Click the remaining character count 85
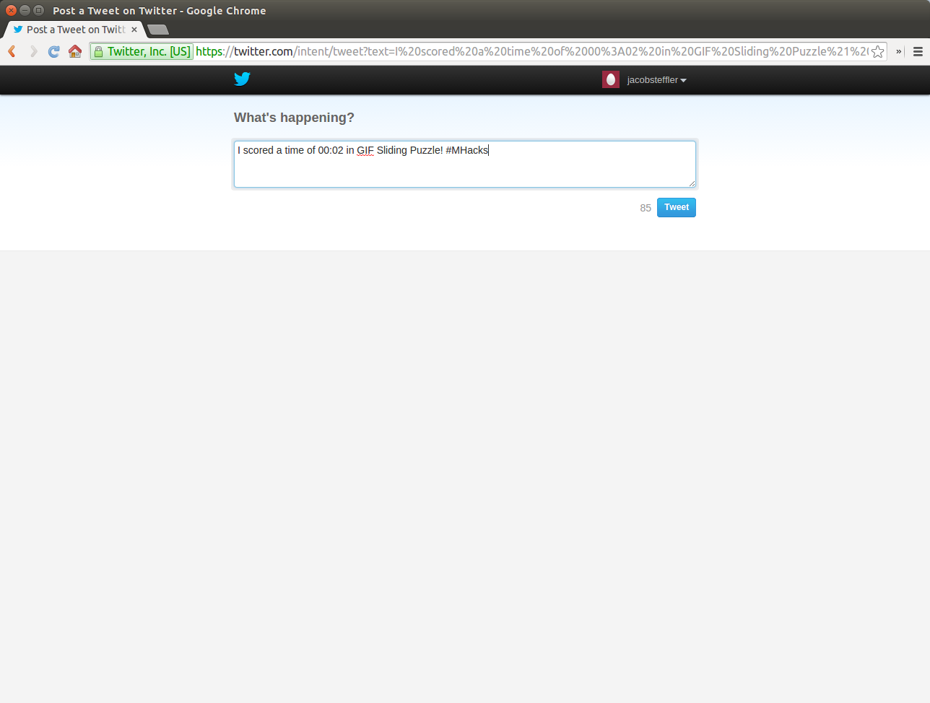930x703 pixels. point(646,208)
